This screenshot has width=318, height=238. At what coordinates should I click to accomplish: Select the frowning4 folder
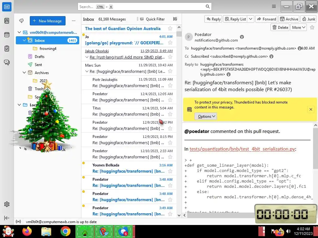[x=48, y=49]
